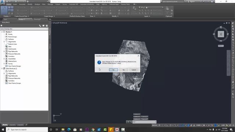
Task: Open the Analyze ribbon tab
Action: click(x=37, y=4)
